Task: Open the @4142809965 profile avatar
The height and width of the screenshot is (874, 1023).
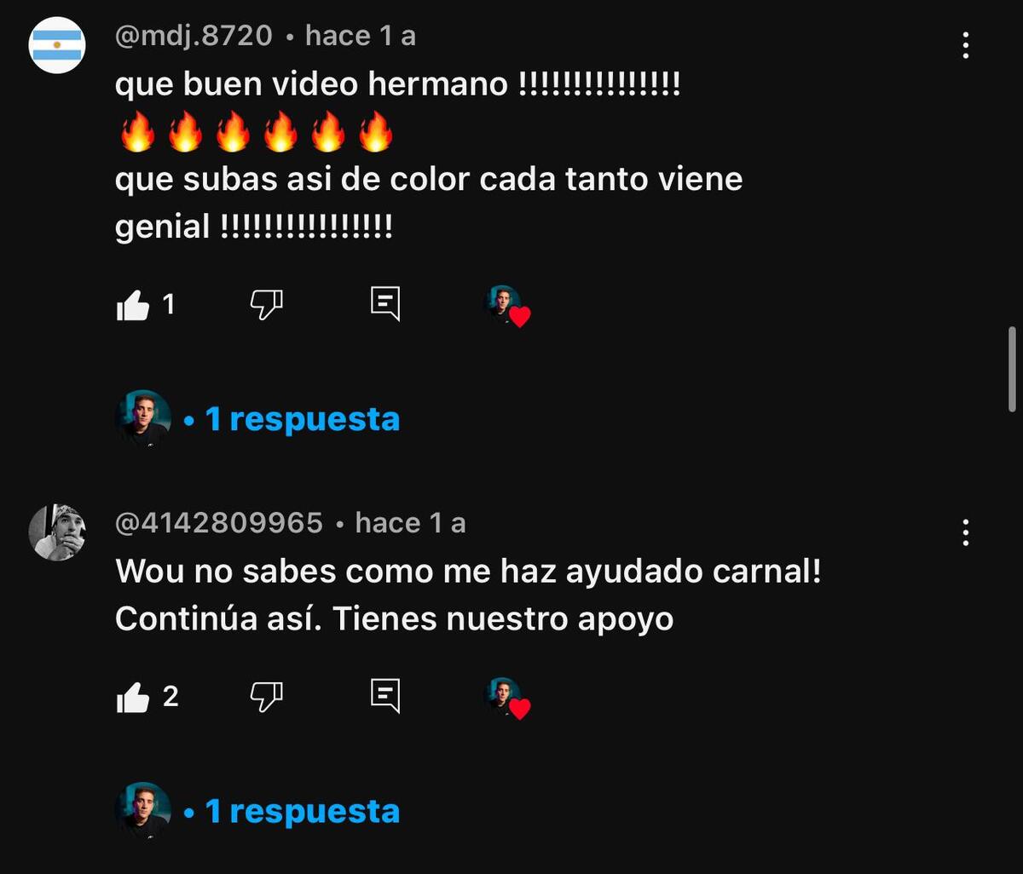Action: coord(57,532)
